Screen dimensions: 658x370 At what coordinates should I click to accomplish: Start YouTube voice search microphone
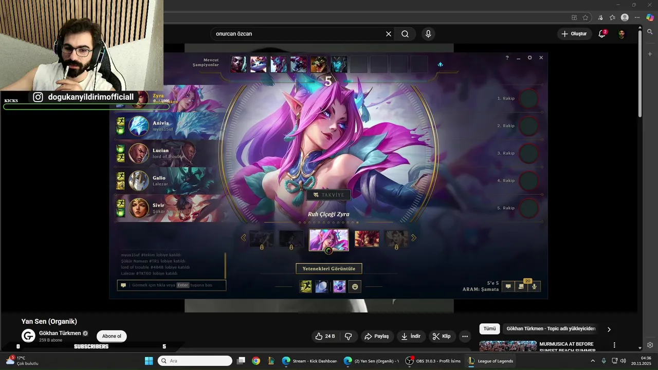[428, 34]
